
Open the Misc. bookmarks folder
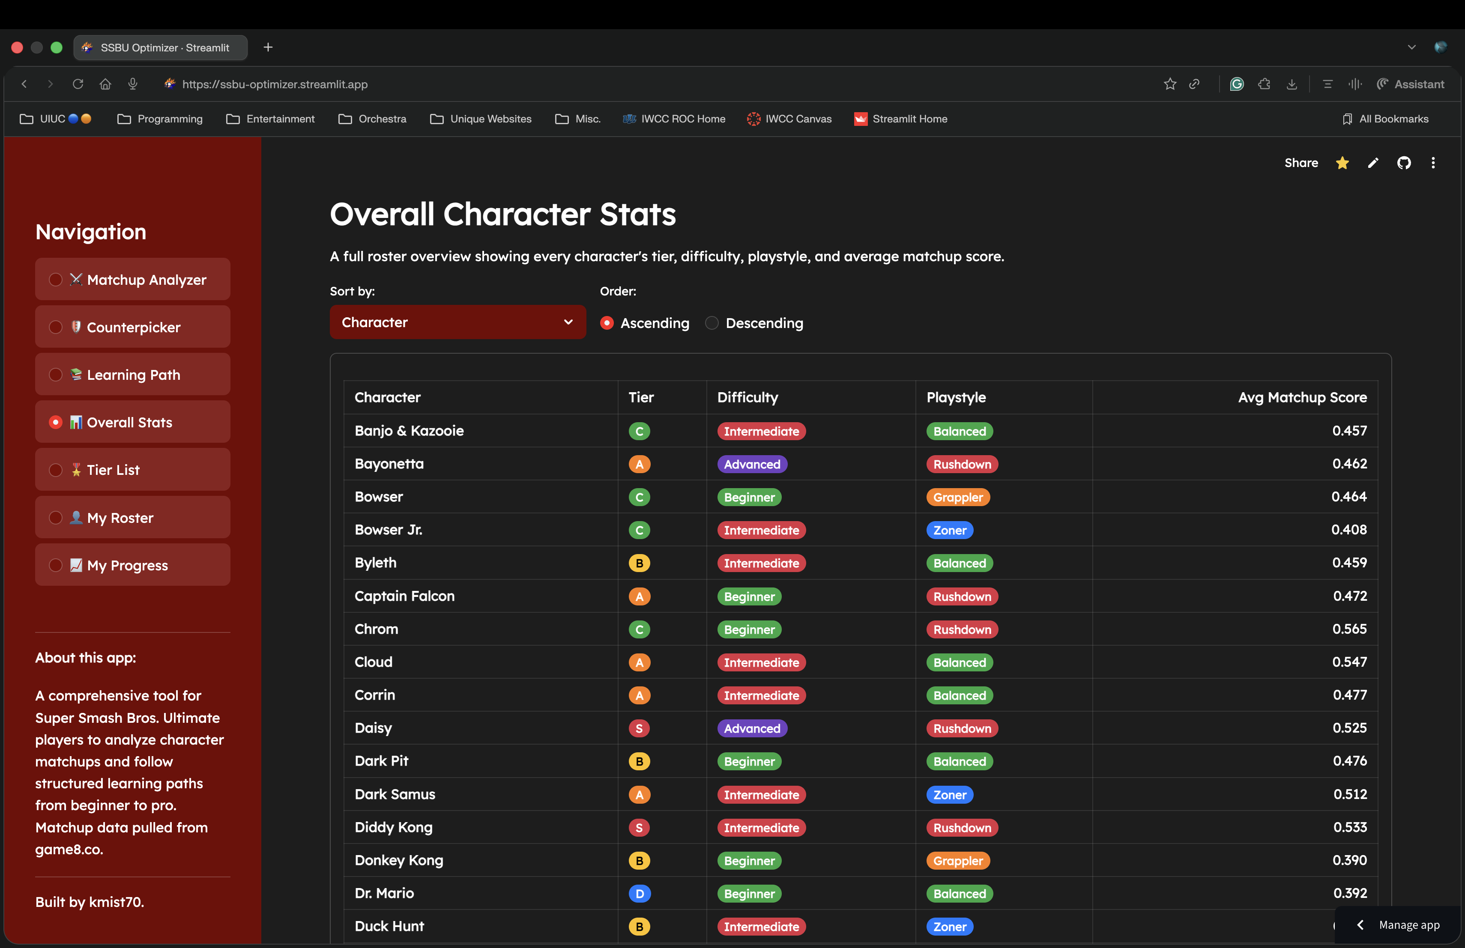[577, 119]
